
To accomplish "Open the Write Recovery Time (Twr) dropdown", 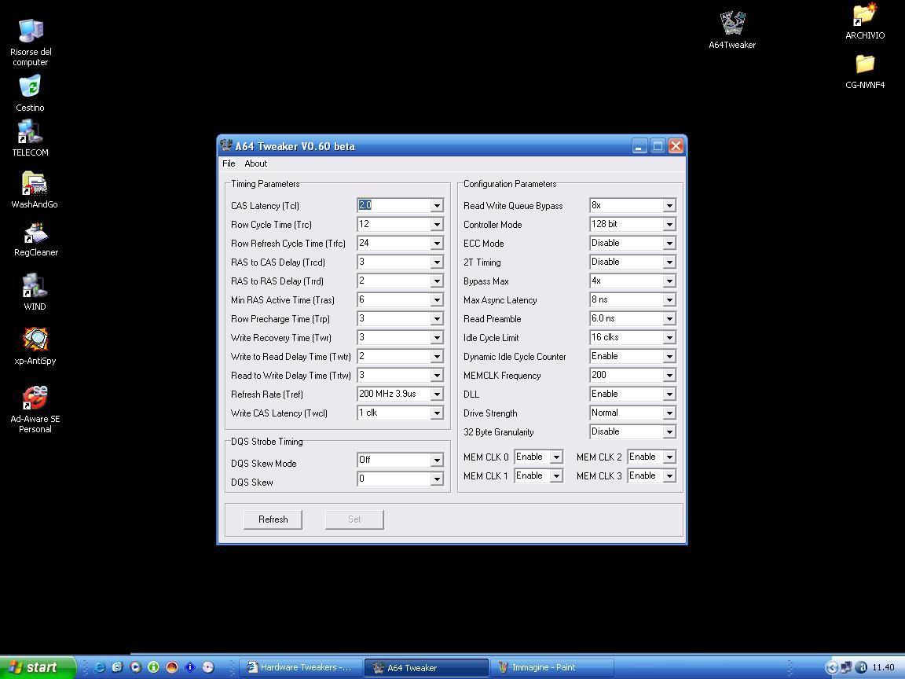I will point(437,338).
